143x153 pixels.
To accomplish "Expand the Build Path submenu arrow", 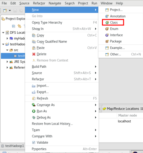I will [x=96, y=67].
